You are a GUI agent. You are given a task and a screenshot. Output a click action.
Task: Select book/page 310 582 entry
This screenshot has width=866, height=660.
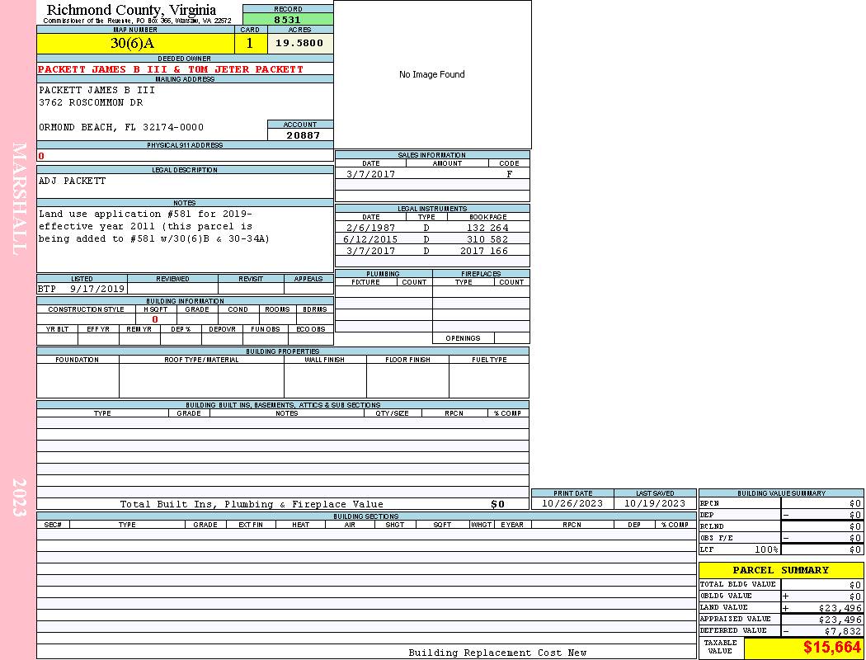pyautogui.click(x=487, y=239)
